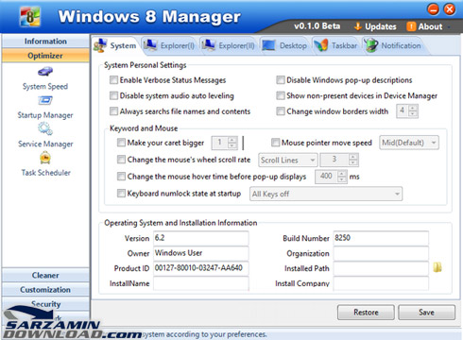Image resolution: width=463 pixels, height=340 pixels.
Task: Enable Verbose Status Messages checkbox
Action: click(113, 80)
